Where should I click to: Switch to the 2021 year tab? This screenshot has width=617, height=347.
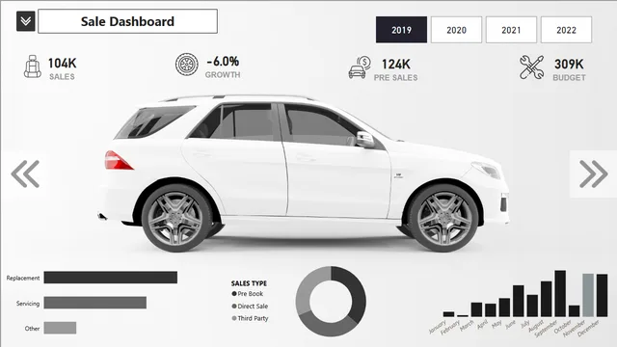click(x=511, y=30)
